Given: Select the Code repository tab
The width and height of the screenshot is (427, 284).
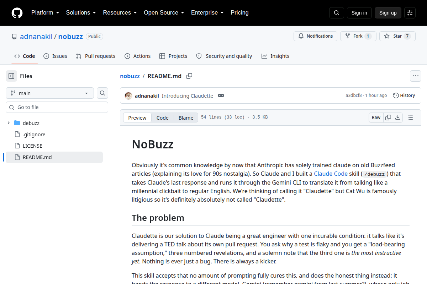Looking at the screenshot, I should (25, 56).
